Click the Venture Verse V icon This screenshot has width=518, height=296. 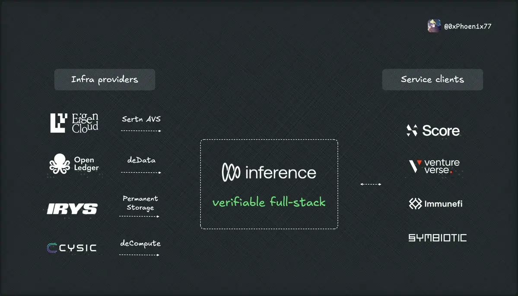(x=415, y=166)
